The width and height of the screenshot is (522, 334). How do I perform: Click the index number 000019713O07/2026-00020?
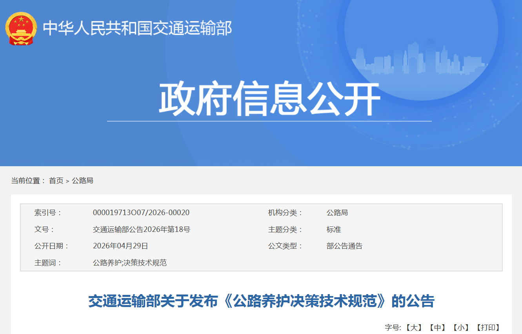[x=141, y=213]
